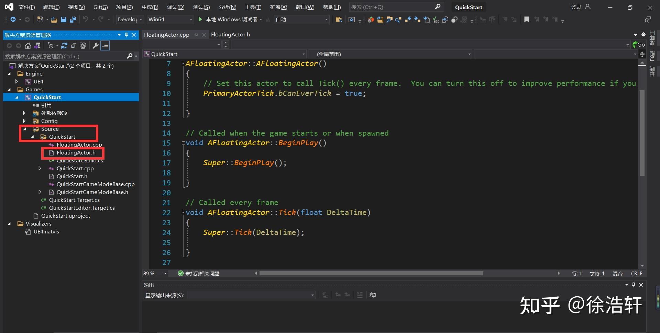Open the Win64 platform dropdown
This screenshot has width=660, height=333.
click(x=191, y=20)
